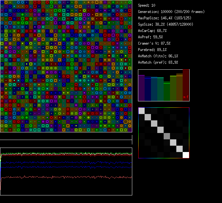
Task: Click the lowest red line in the graph
Action: click(67, 177)
